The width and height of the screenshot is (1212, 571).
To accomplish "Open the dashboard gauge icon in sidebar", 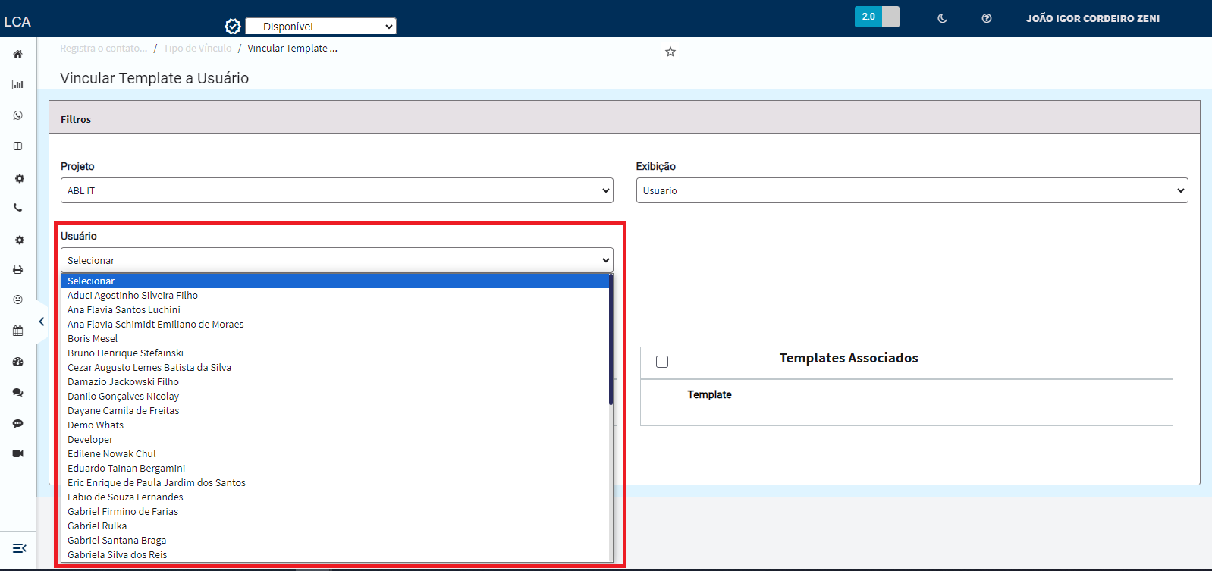I will pos(17,362).
